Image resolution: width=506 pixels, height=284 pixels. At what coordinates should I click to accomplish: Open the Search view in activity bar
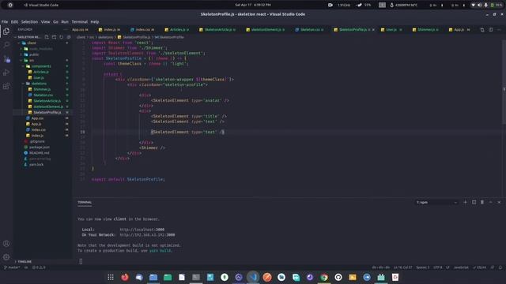click(6, 45)
